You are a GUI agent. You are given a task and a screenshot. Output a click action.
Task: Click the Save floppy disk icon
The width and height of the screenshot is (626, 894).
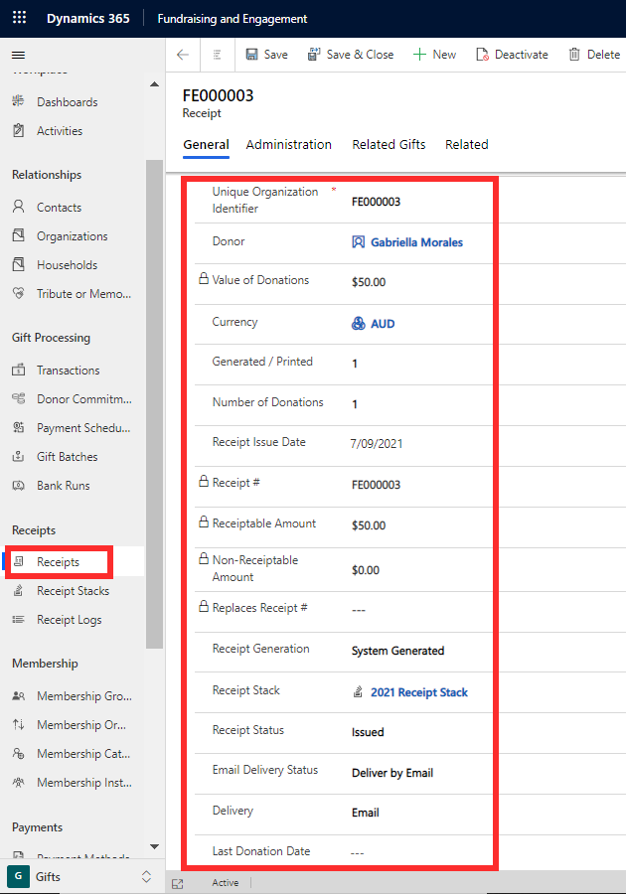click(x=251, y=55)
